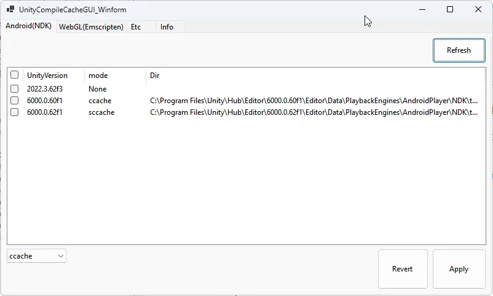Toggle the select-all checkbox in the header
493x296 pixels.
15,76
